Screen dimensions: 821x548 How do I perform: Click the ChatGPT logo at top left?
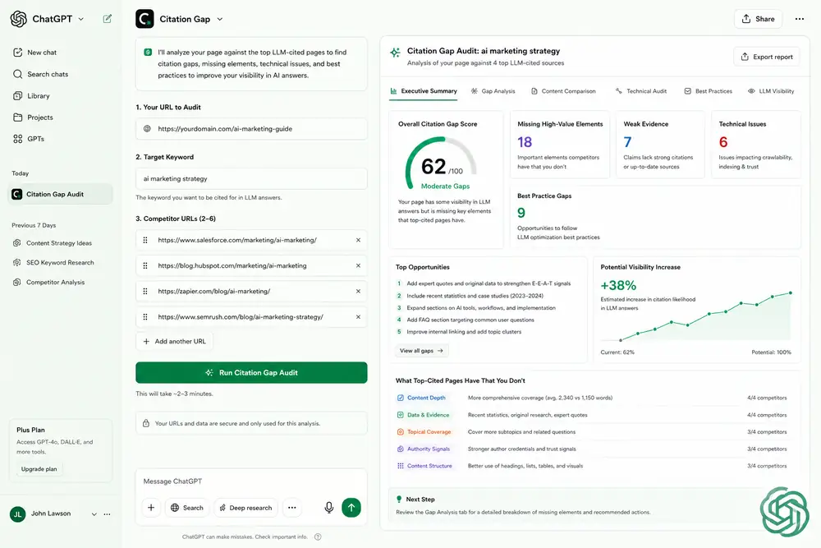19,19
